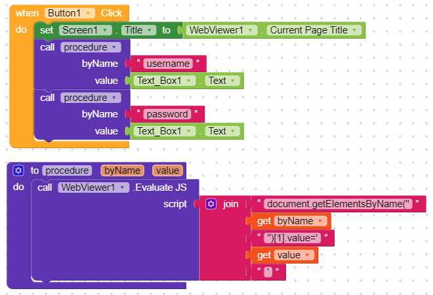Edit the procedure name field in definition
The image size is (433, 295).
(x=67, y=170)
